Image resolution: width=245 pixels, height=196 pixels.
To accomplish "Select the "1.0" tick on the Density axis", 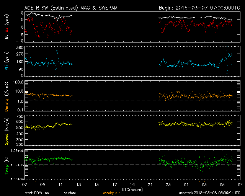I will click(x=20, y=101).
